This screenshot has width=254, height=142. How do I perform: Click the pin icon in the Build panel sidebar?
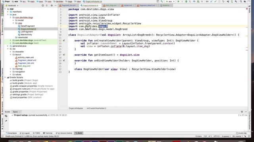(x=6, y=121)
